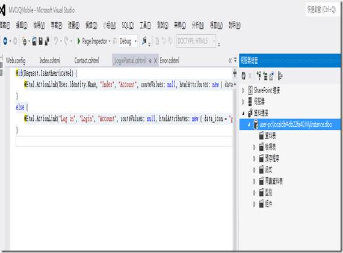
Task: Click the browser refresh icon beside Page Inspector
Action: pos(114,41)
